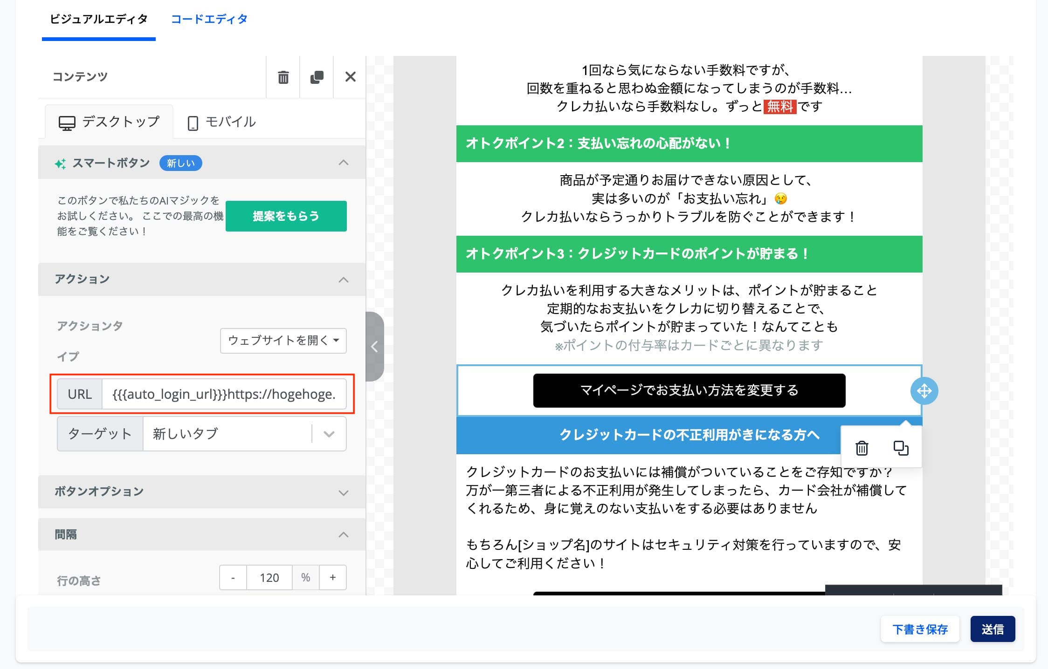Close the コンテンツ panel with X
Image resolution: width=1048 pixels, height=669 pixels.
tap(350, 77)
